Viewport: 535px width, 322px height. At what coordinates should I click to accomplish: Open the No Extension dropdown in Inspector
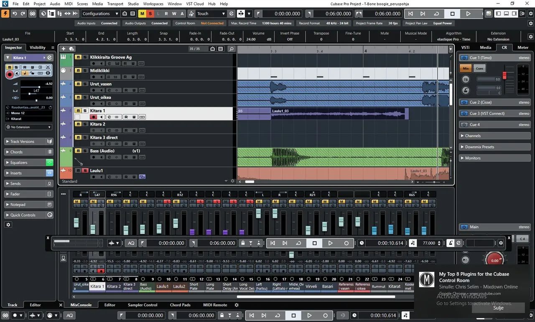28,127
